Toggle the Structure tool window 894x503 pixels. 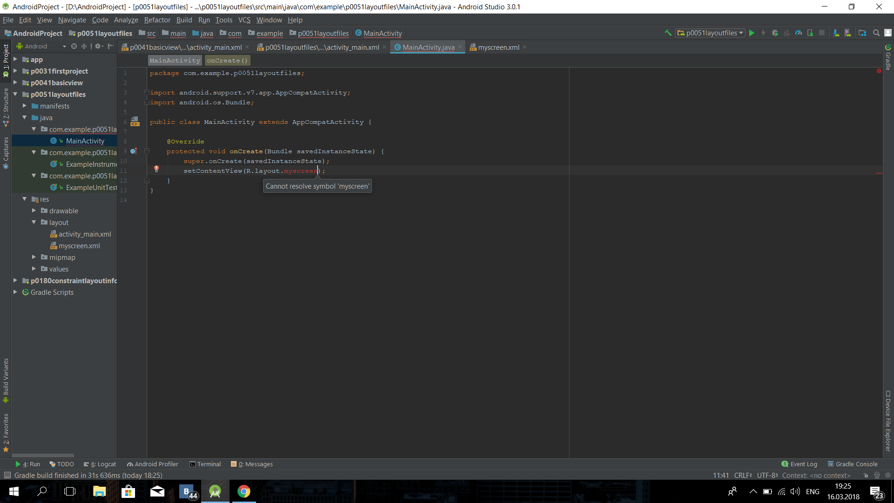click(x=6, y=107)
